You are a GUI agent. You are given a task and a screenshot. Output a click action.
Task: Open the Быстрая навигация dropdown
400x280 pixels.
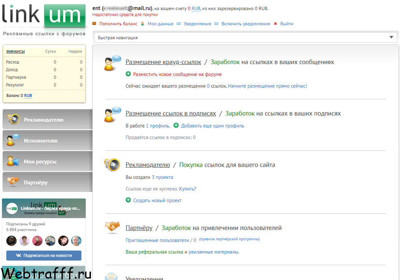click(245, 38)
